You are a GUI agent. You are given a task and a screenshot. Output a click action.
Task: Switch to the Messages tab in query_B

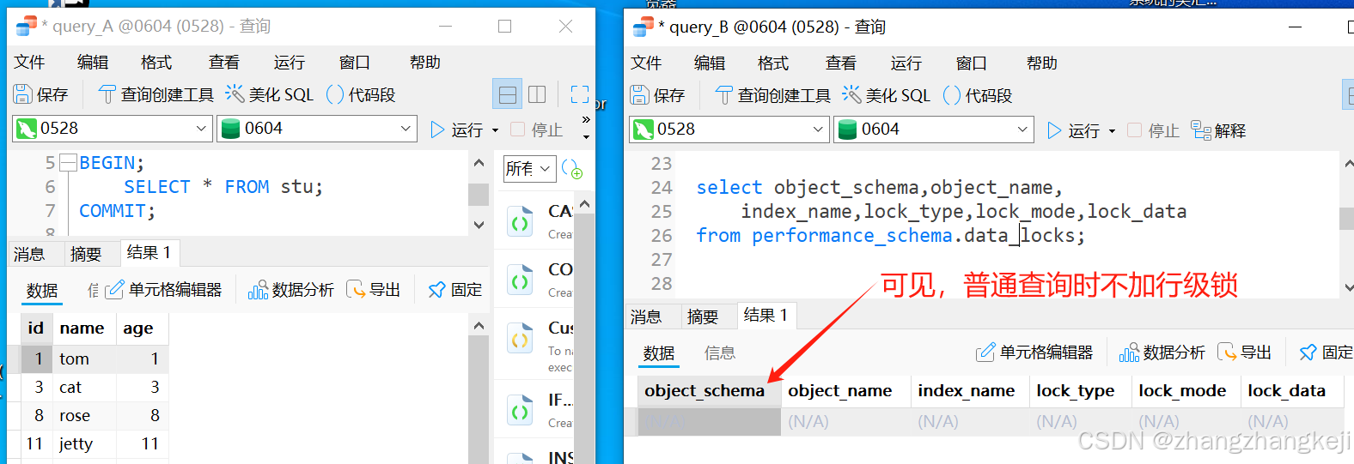(x=646, y=316)
